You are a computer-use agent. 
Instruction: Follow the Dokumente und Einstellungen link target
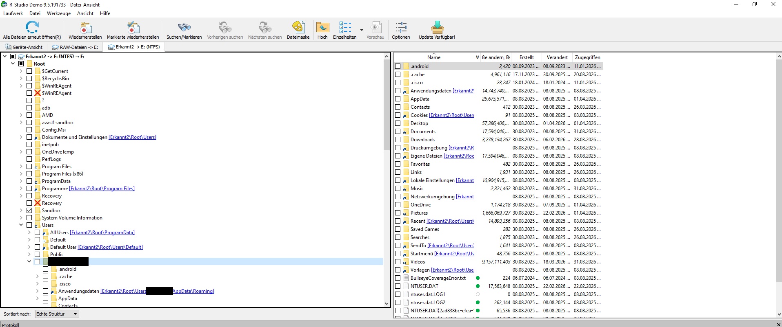[x=132, y=137]
